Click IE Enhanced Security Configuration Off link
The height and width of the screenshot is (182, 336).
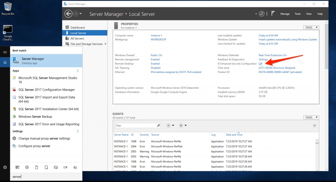[x=260, y=64]
